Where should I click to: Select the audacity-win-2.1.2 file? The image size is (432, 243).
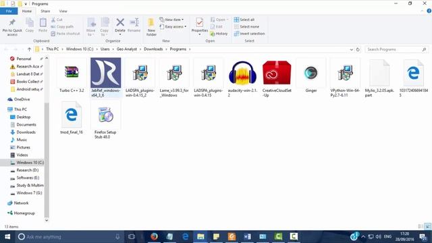tap(242, 78)
